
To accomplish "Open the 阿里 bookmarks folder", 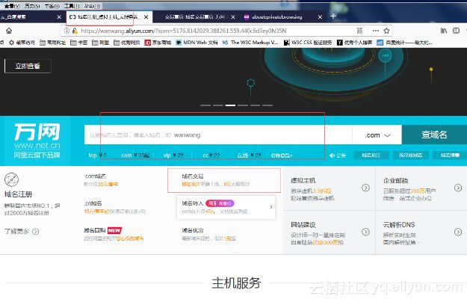I will 101,43.
